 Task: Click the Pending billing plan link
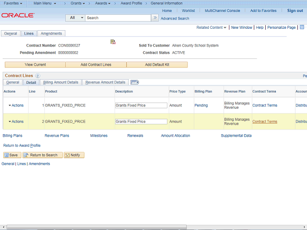201,105
